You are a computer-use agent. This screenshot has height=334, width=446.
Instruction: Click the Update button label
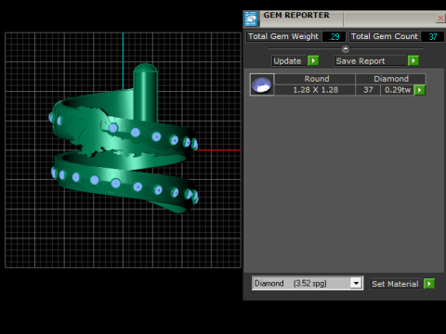pos(289,61)
